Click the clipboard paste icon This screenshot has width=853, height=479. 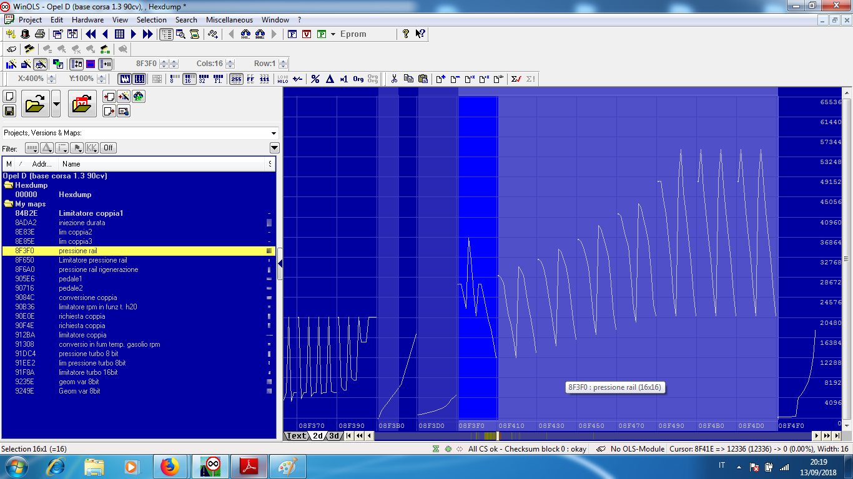click(423, 79)
